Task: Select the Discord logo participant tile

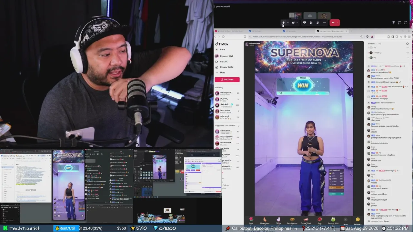Action: (x=310, y=15)
